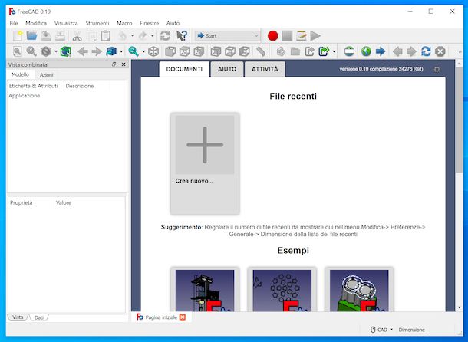Click the Copy toolbar icon
468x342 pixels.
pos(91,36)
